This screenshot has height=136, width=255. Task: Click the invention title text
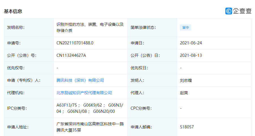point(90,27)
